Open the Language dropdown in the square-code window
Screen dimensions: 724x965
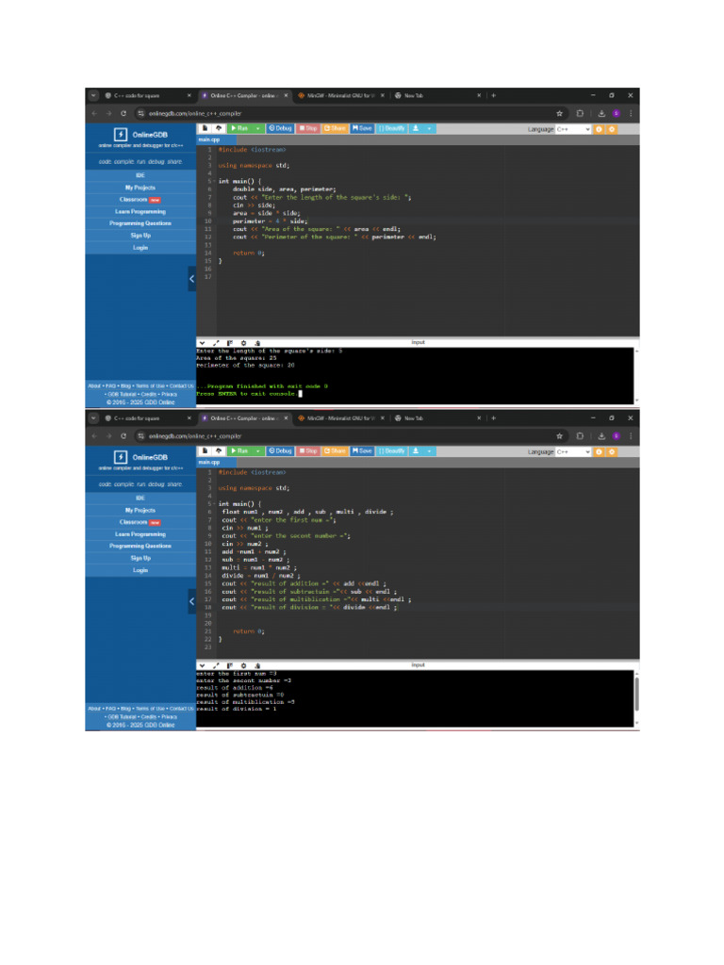572,129
